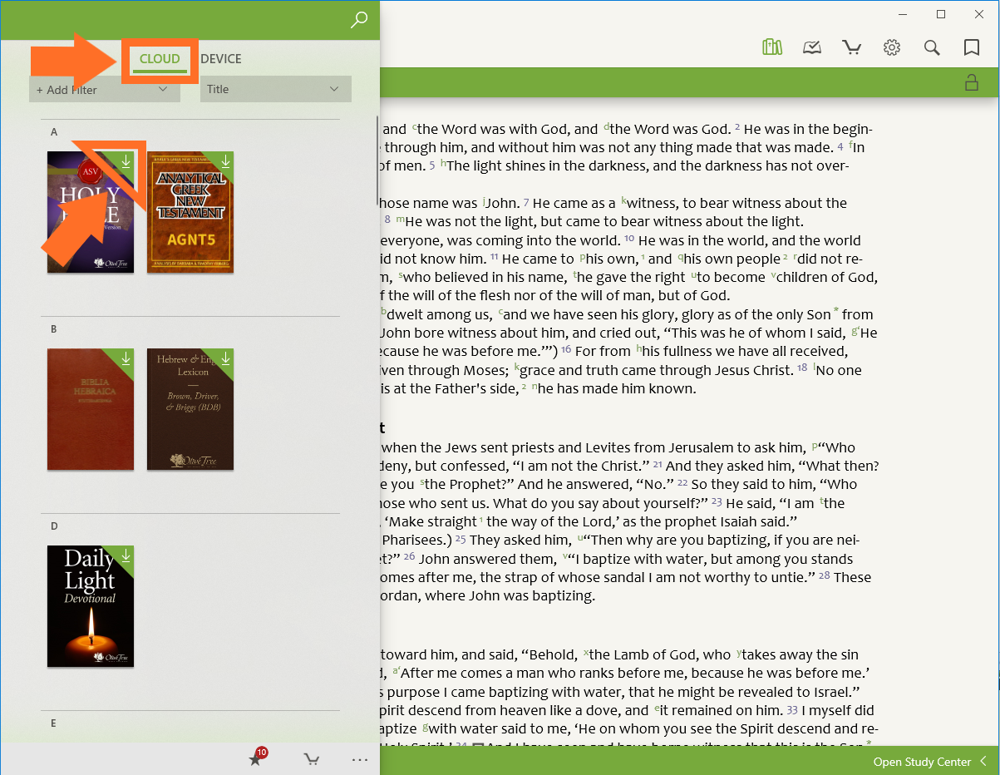Open settings gear icon

(x=892, y=47)
